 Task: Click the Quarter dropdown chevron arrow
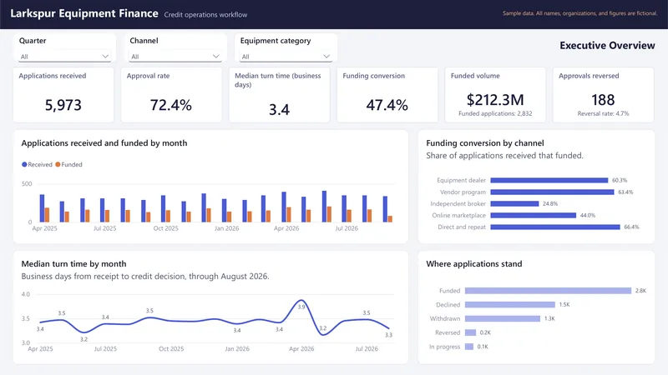pyautogui.click(x=105, y=56)
